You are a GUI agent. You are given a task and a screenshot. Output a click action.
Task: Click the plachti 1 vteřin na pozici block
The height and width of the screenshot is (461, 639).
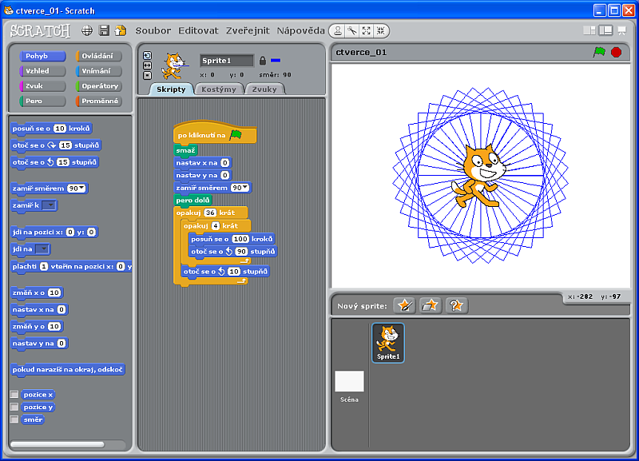pos(71,267)
